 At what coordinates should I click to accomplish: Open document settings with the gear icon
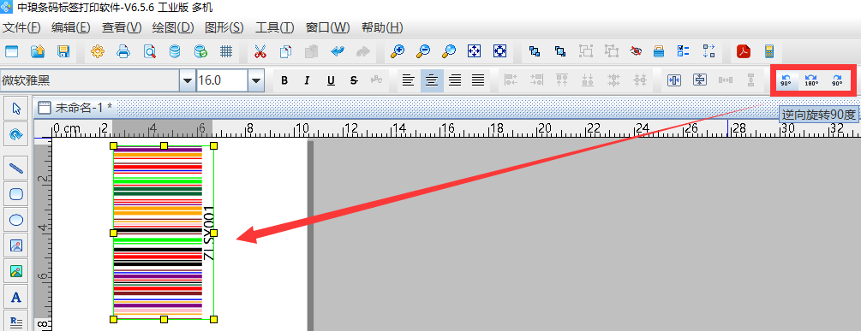point(98,52)
